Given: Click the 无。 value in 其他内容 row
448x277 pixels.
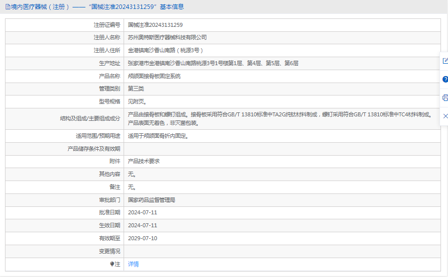Looking at the screenshot, I should click(132, 174).
